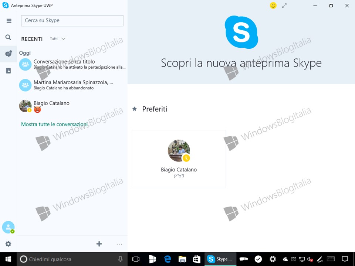Expand the Tutti filter dropdown

58,39
